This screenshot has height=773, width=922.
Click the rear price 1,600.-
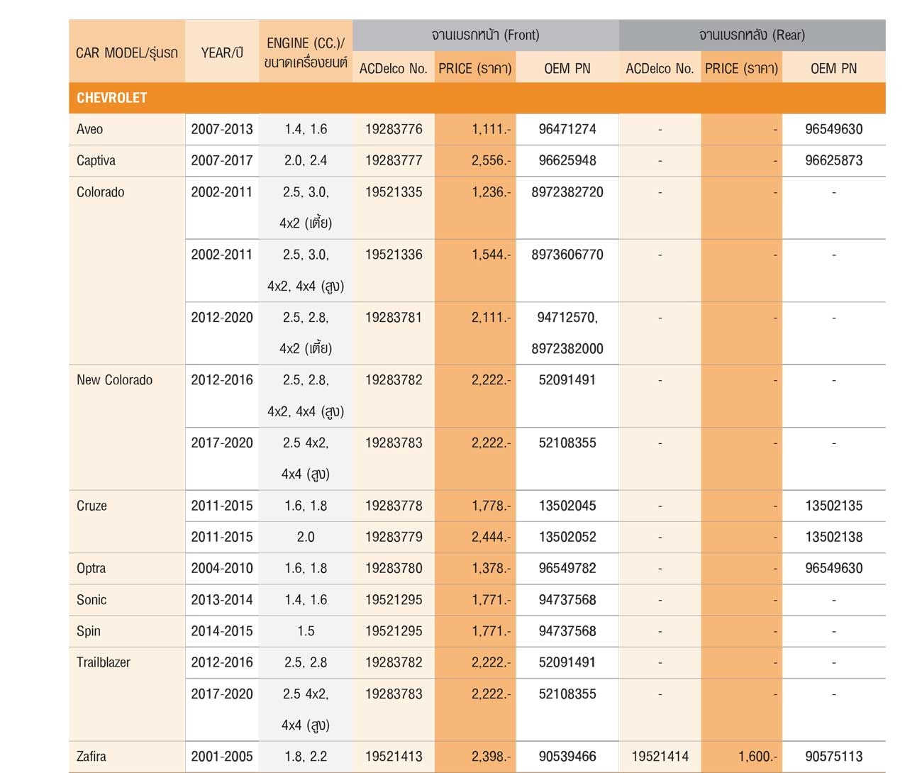(x=757, y=757)
